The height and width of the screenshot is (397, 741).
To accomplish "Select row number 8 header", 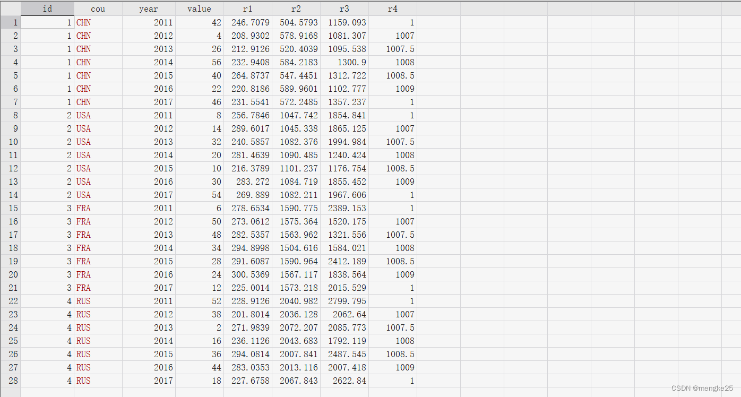I will (10, 115).
